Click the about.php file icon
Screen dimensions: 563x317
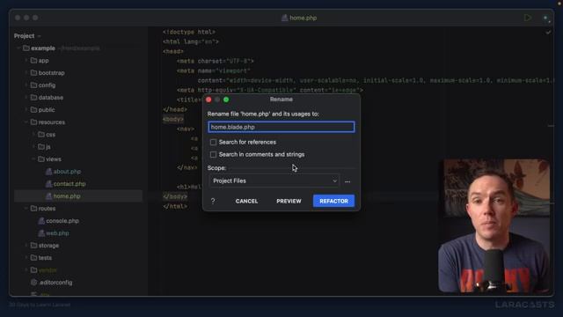click(49, 172)
